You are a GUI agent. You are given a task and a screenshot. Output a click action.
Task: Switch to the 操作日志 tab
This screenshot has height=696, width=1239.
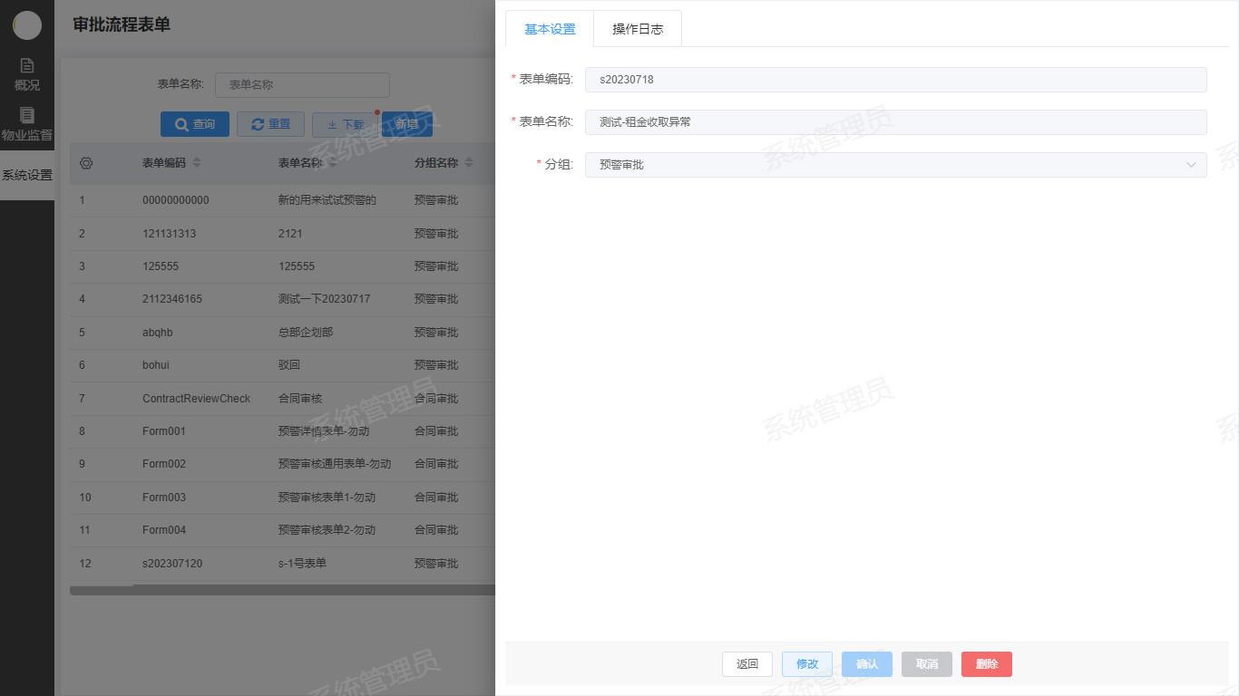click(638, 29)
